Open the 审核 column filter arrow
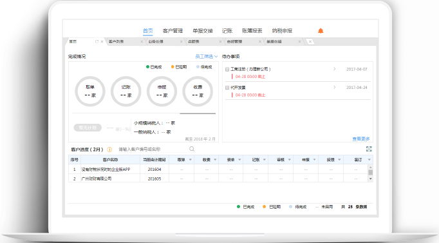Viewport: 439px width, 243px height. coord(290,160)
